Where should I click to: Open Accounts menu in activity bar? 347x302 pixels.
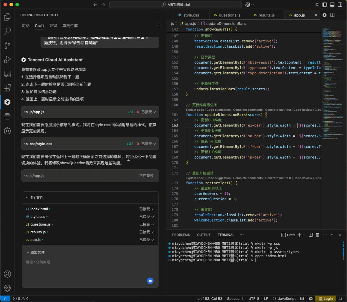point(7,274)
